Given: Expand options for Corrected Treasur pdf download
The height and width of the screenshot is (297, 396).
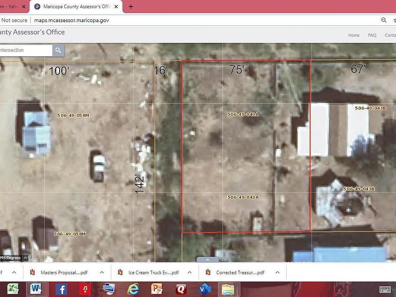Looking at the screenshot, I should click(x=277, y=272).
